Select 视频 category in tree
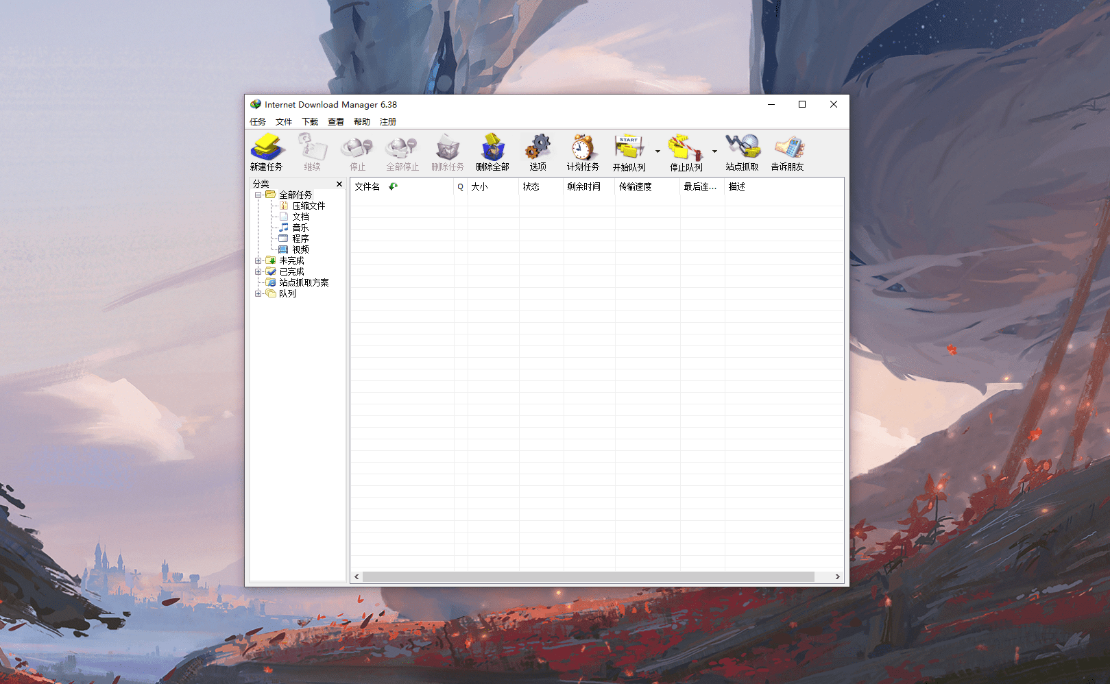Viewport: 1110px width, 684px height. [300, 249]
